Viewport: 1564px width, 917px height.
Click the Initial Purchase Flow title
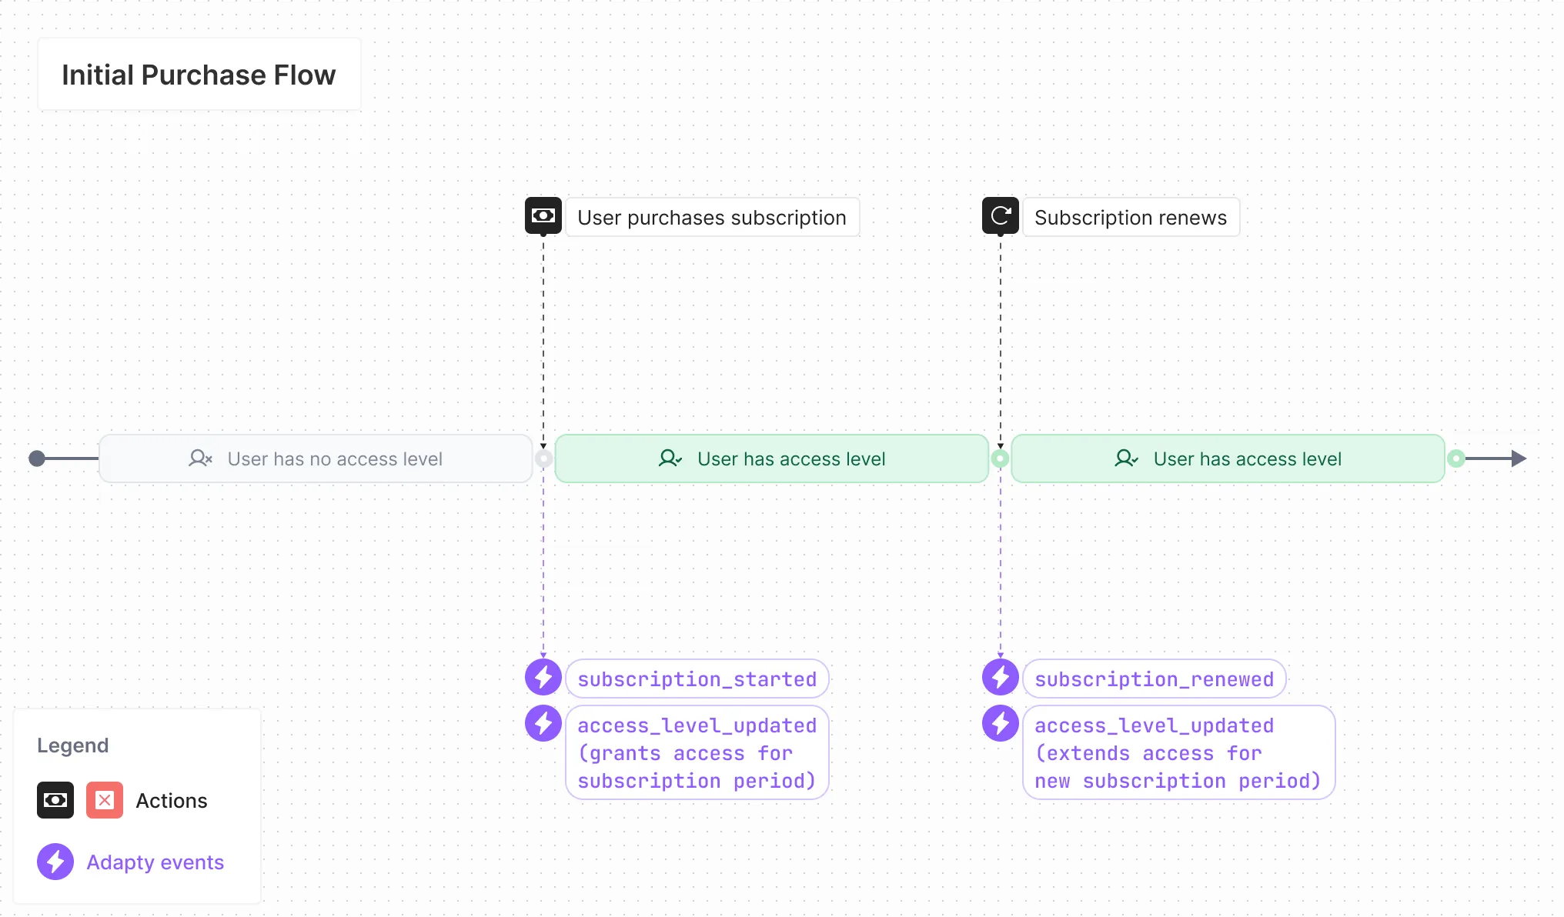[x=199, y=74]
